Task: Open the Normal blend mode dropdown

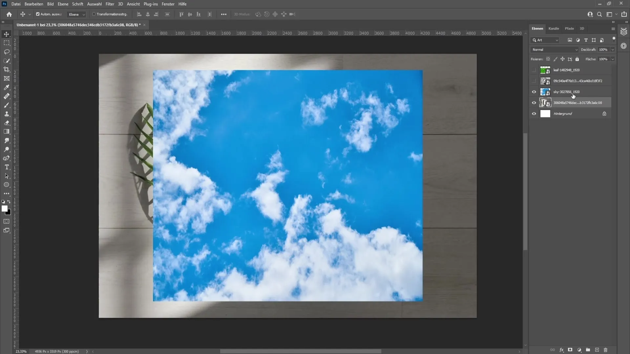Action: pyautogui.click(x=555, y=49)
